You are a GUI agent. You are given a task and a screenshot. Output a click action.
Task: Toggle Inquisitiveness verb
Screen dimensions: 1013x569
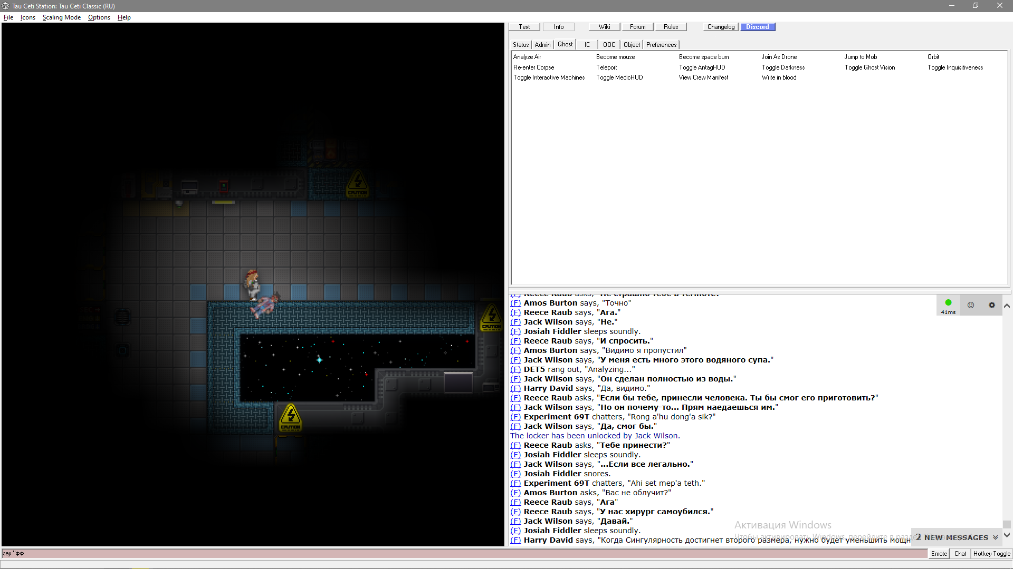pyautogui.click(x=955, y=67)
